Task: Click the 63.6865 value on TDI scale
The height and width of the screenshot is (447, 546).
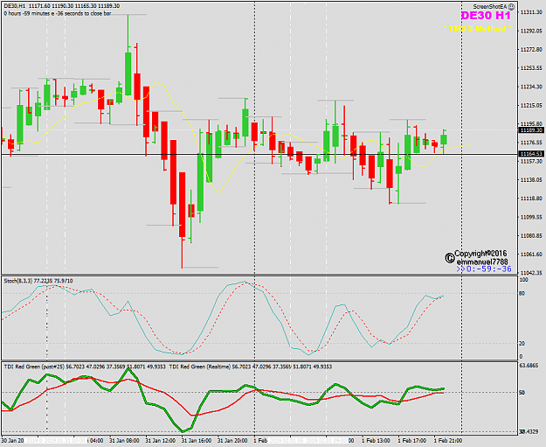Action: [529, 366]
